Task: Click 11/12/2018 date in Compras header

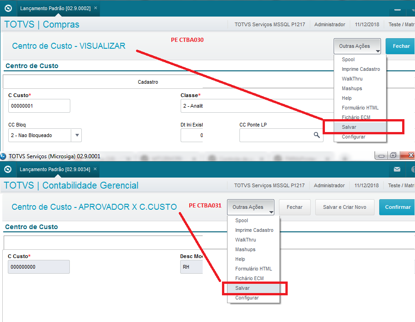Action: pos(367,24)
